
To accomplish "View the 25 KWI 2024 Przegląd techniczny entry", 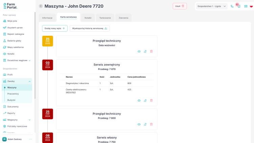I will [139, 124].
